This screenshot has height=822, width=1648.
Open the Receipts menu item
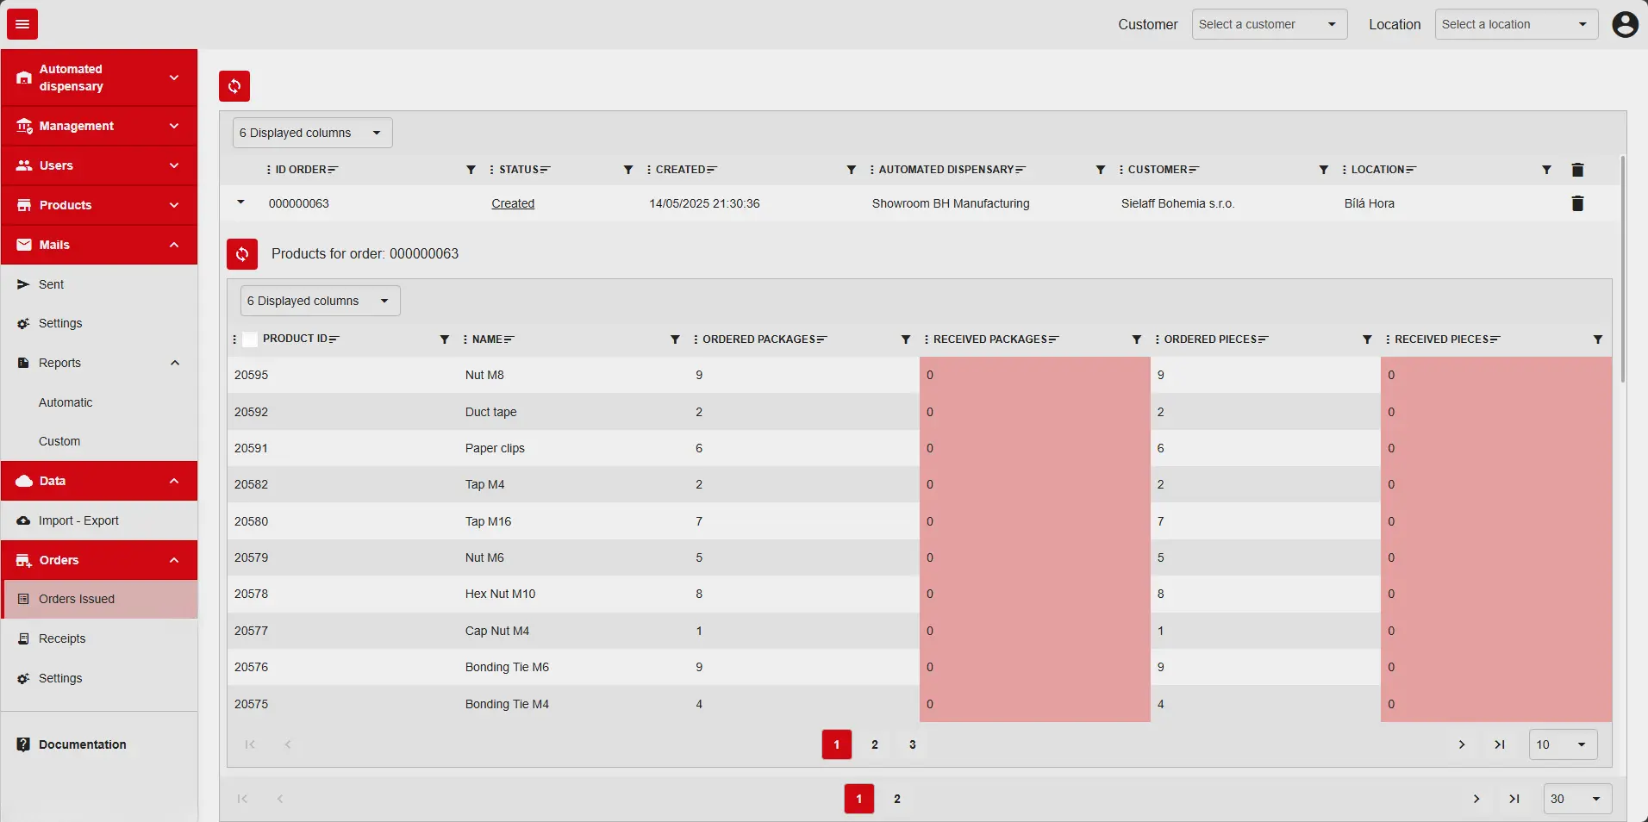click(x=62, y=638)
